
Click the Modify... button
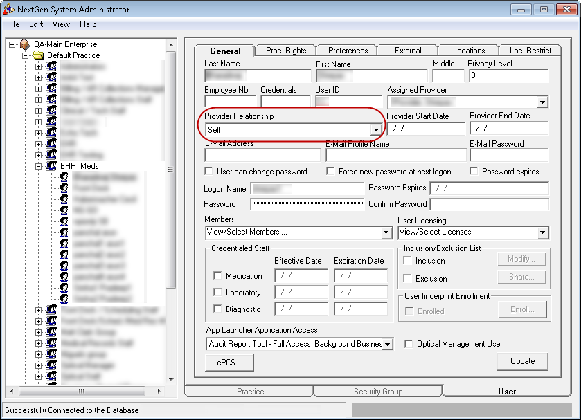click(521, 259)
